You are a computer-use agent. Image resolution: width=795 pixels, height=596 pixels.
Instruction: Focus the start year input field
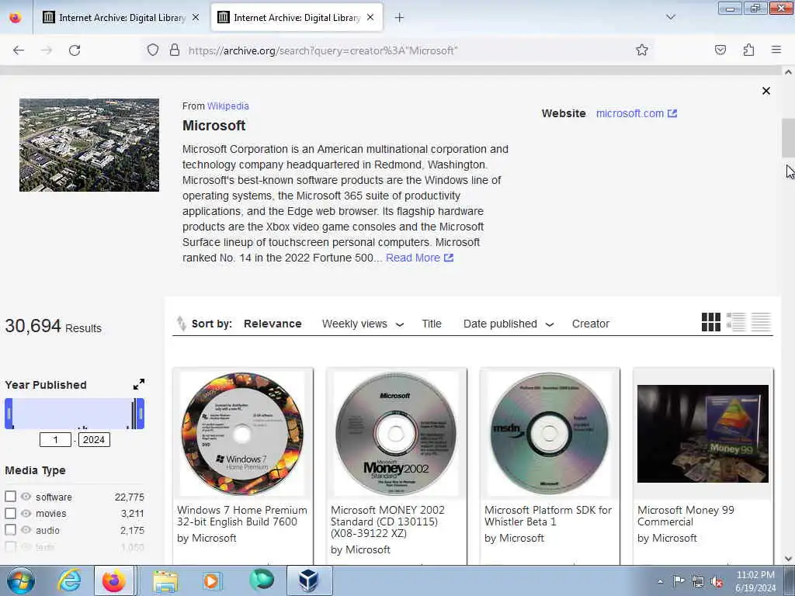point(55,439)
